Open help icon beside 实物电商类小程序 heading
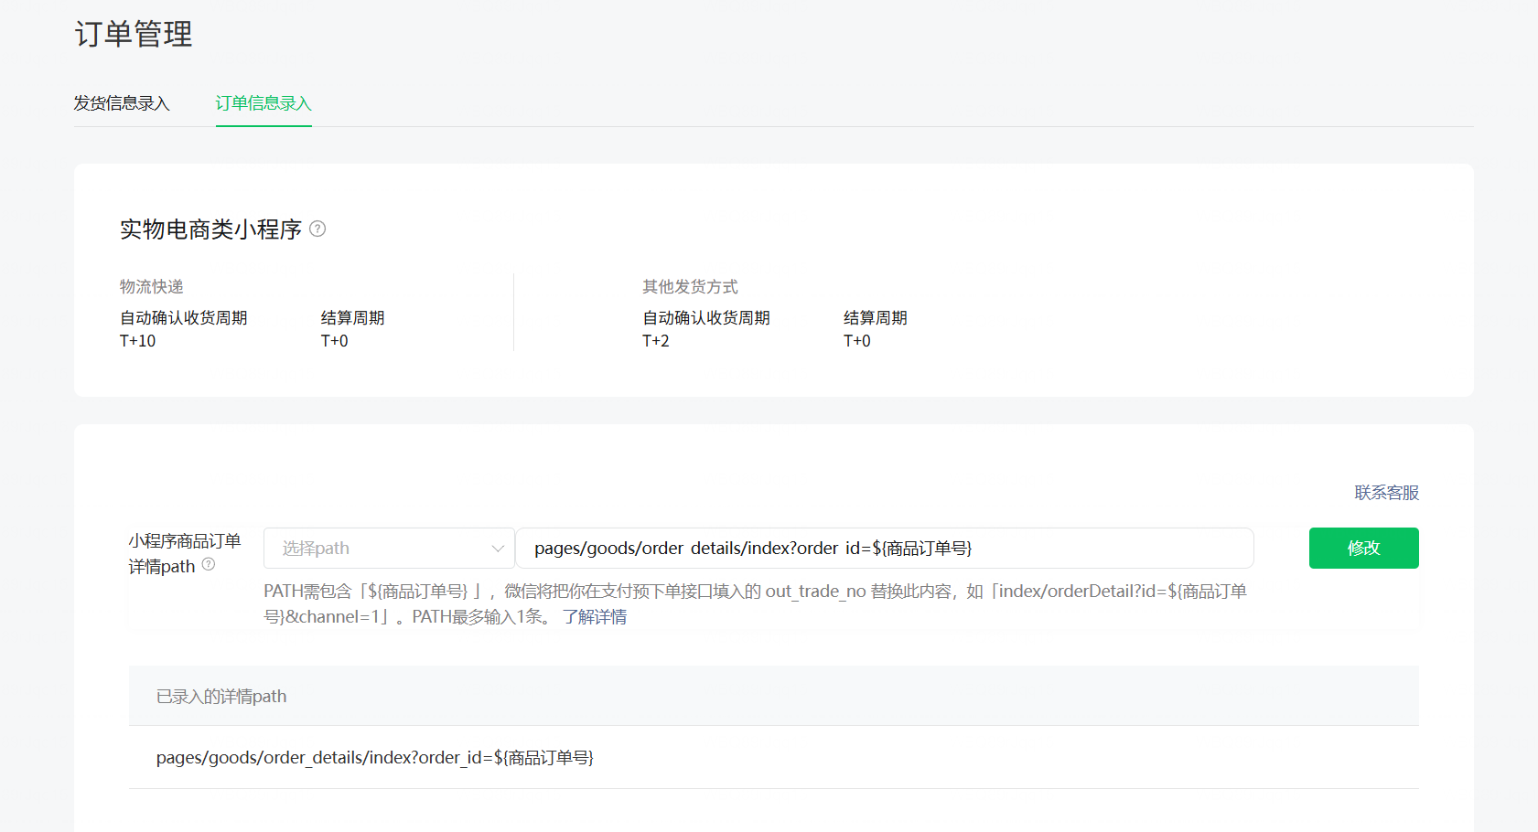 (317, 229)
